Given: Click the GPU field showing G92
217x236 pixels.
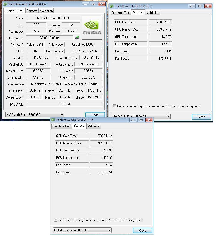Looking at the screenshot, I should pos(36,25).
